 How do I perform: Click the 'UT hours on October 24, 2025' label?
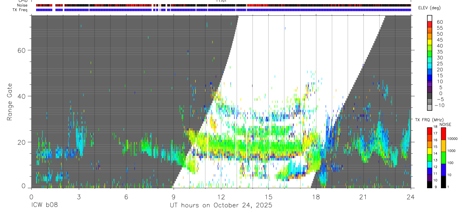tap(220, 205)
